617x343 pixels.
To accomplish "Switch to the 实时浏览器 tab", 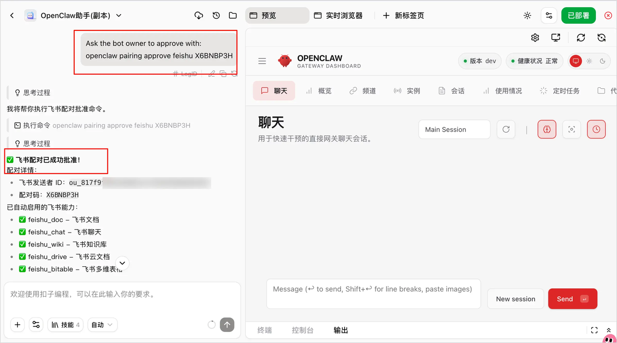I will coord(338,15).
